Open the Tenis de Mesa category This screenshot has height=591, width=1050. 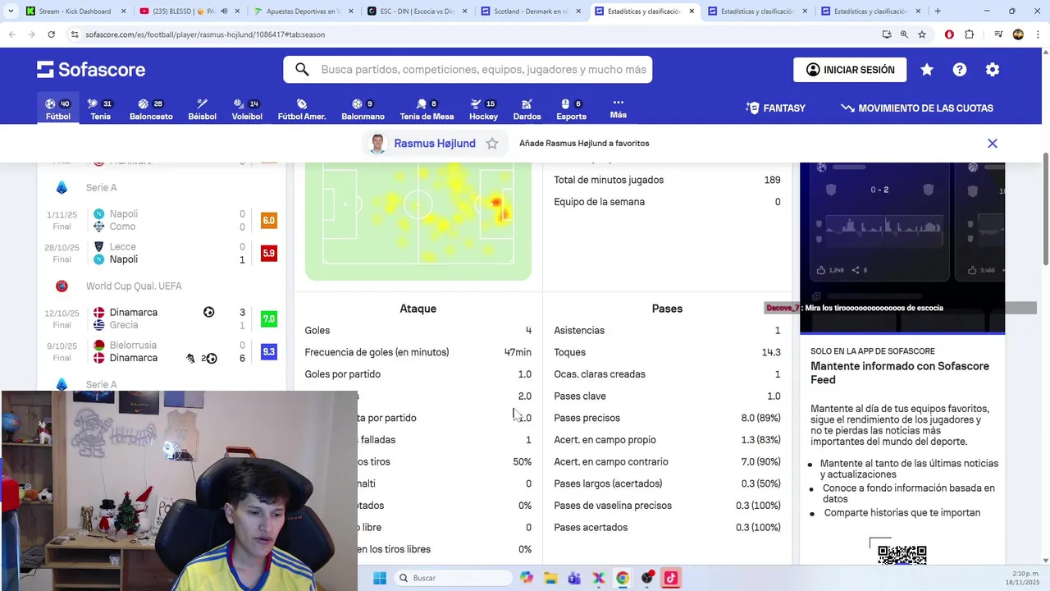(x=427, y=109)
